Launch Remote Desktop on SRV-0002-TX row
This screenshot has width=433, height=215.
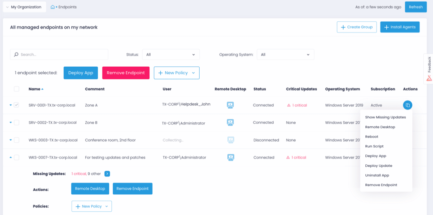point(230,122)
